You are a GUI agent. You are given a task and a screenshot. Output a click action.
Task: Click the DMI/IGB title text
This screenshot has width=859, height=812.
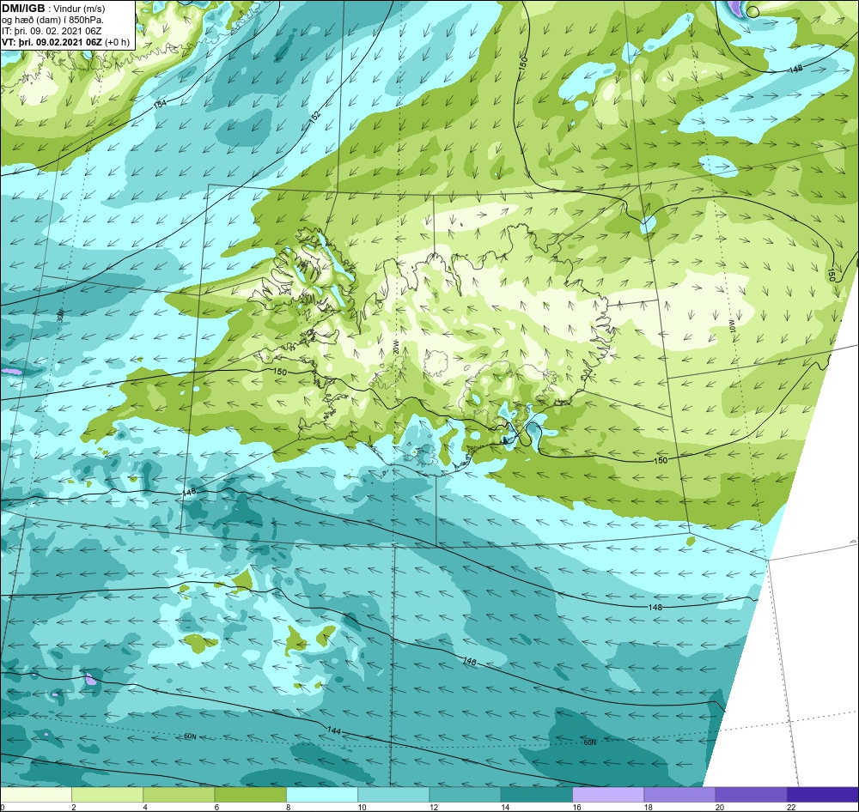click(23, 9)
